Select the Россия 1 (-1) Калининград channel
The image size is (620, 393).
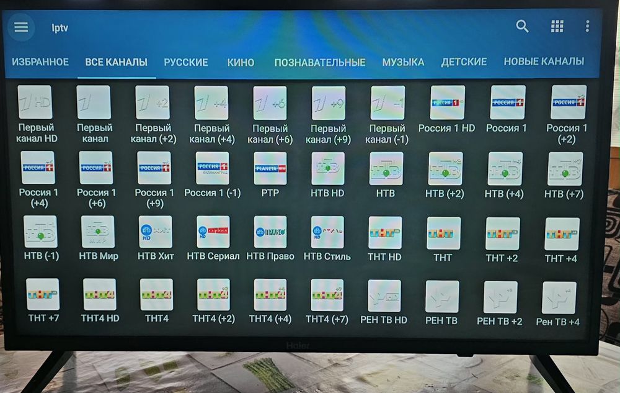(212, 168)
